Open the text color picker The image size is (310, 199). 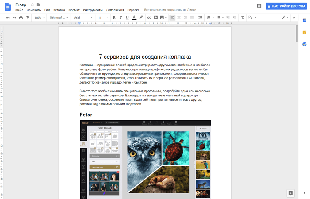click(134, 18)
